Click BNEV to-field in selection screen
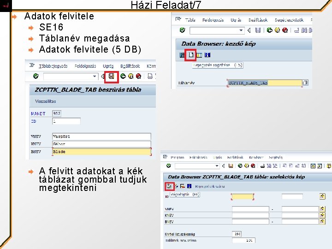This screenshot has height=249, width=332. [300, 221]
